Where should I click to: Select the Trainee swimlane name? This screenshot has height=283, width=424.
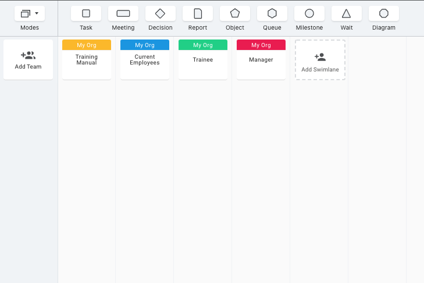coord(203,60)
